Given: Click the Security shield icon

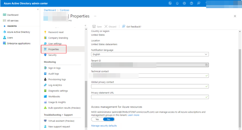Looking at the screenshot, I should coord(45,55).
